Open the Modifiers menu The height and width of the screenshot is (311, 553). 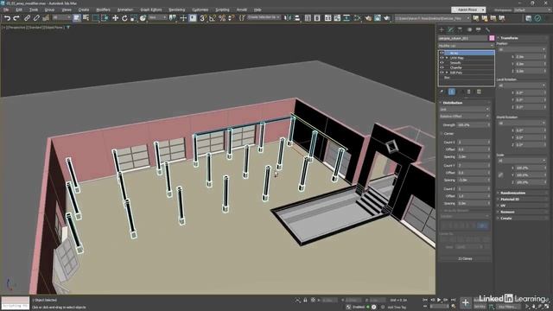click(104, 10)
